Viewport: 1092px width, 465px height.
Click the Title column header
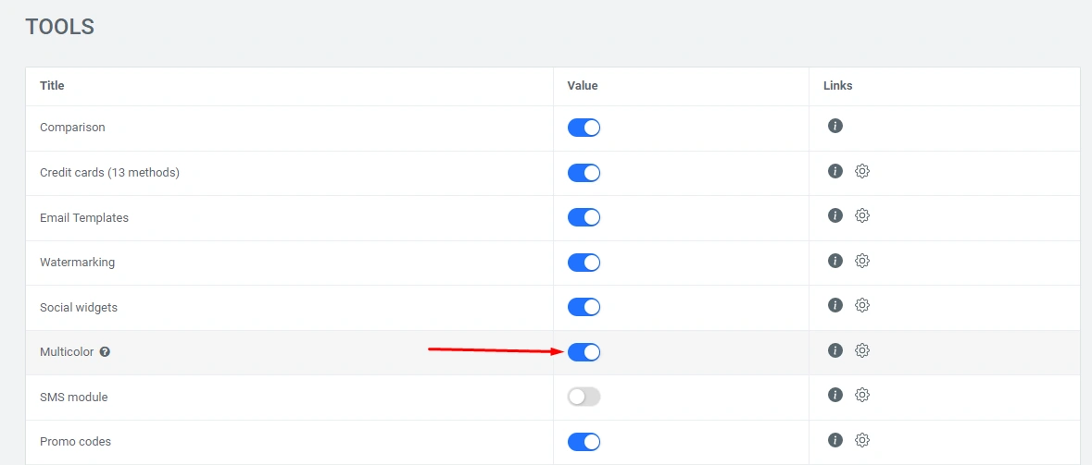(52, 86)
